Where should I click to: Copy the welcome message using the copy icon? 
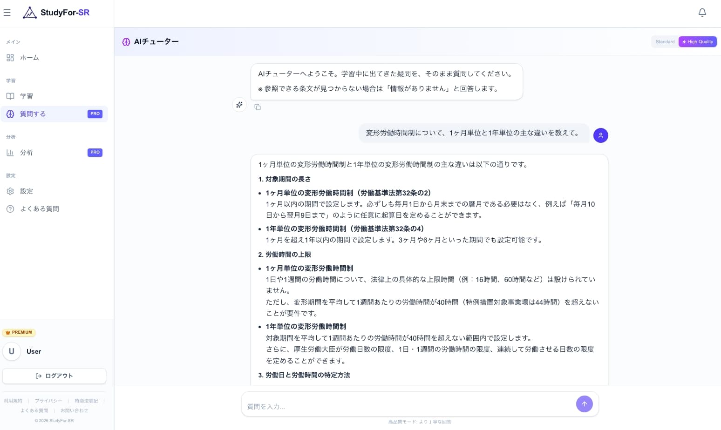(x=258, y=107)
